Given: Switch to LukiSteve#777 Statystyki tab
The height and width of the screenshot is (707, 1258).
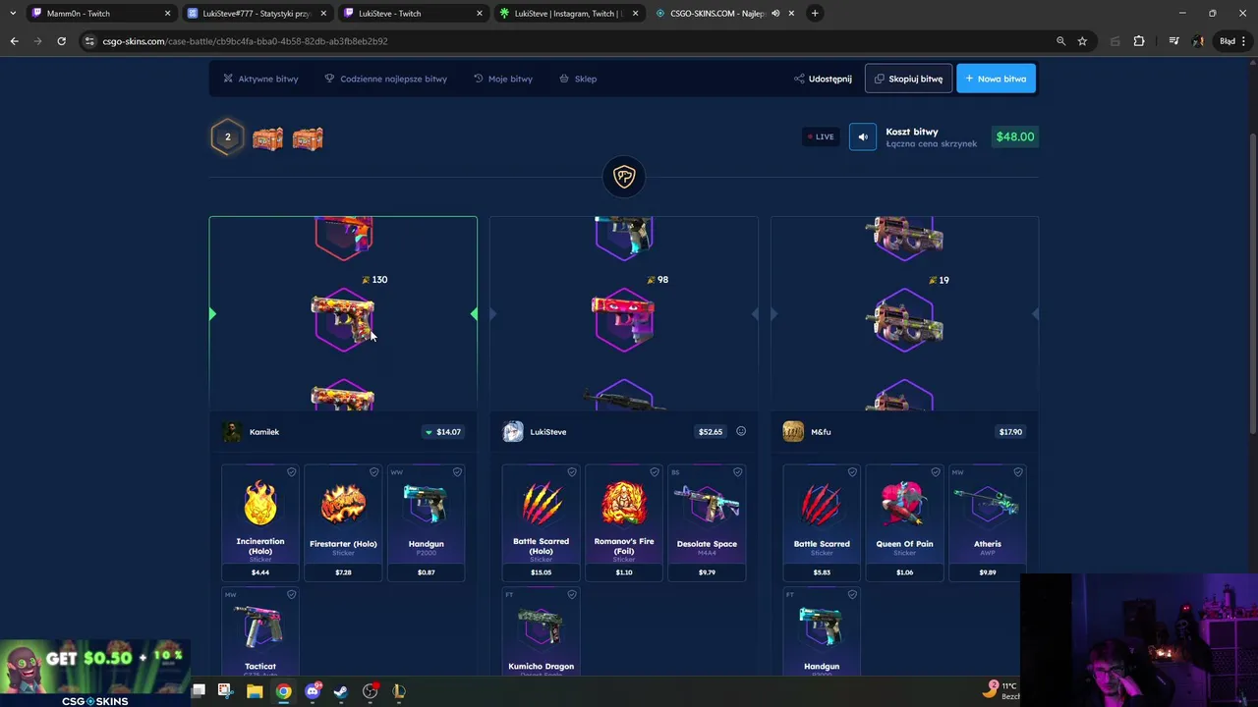Looking at the screenshot, I should 256,14.
